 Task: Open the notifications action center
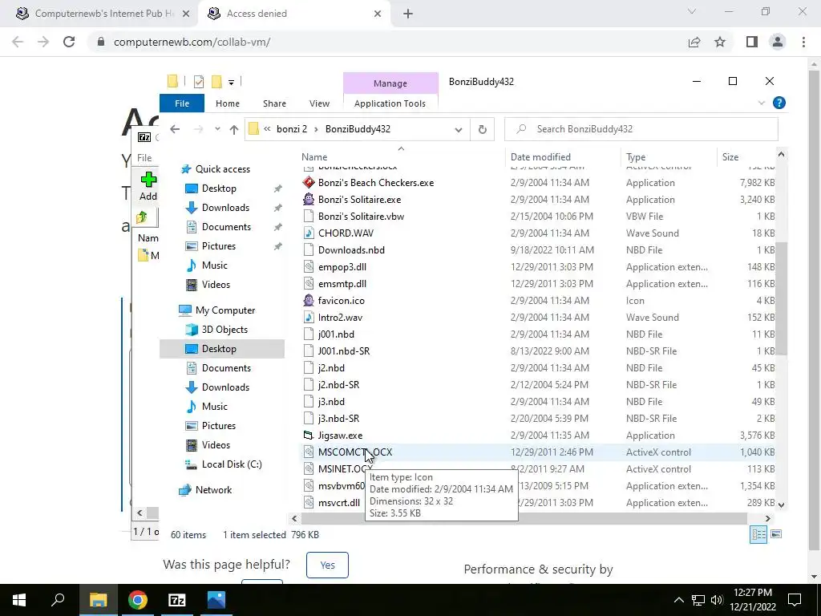click(795, 600)
